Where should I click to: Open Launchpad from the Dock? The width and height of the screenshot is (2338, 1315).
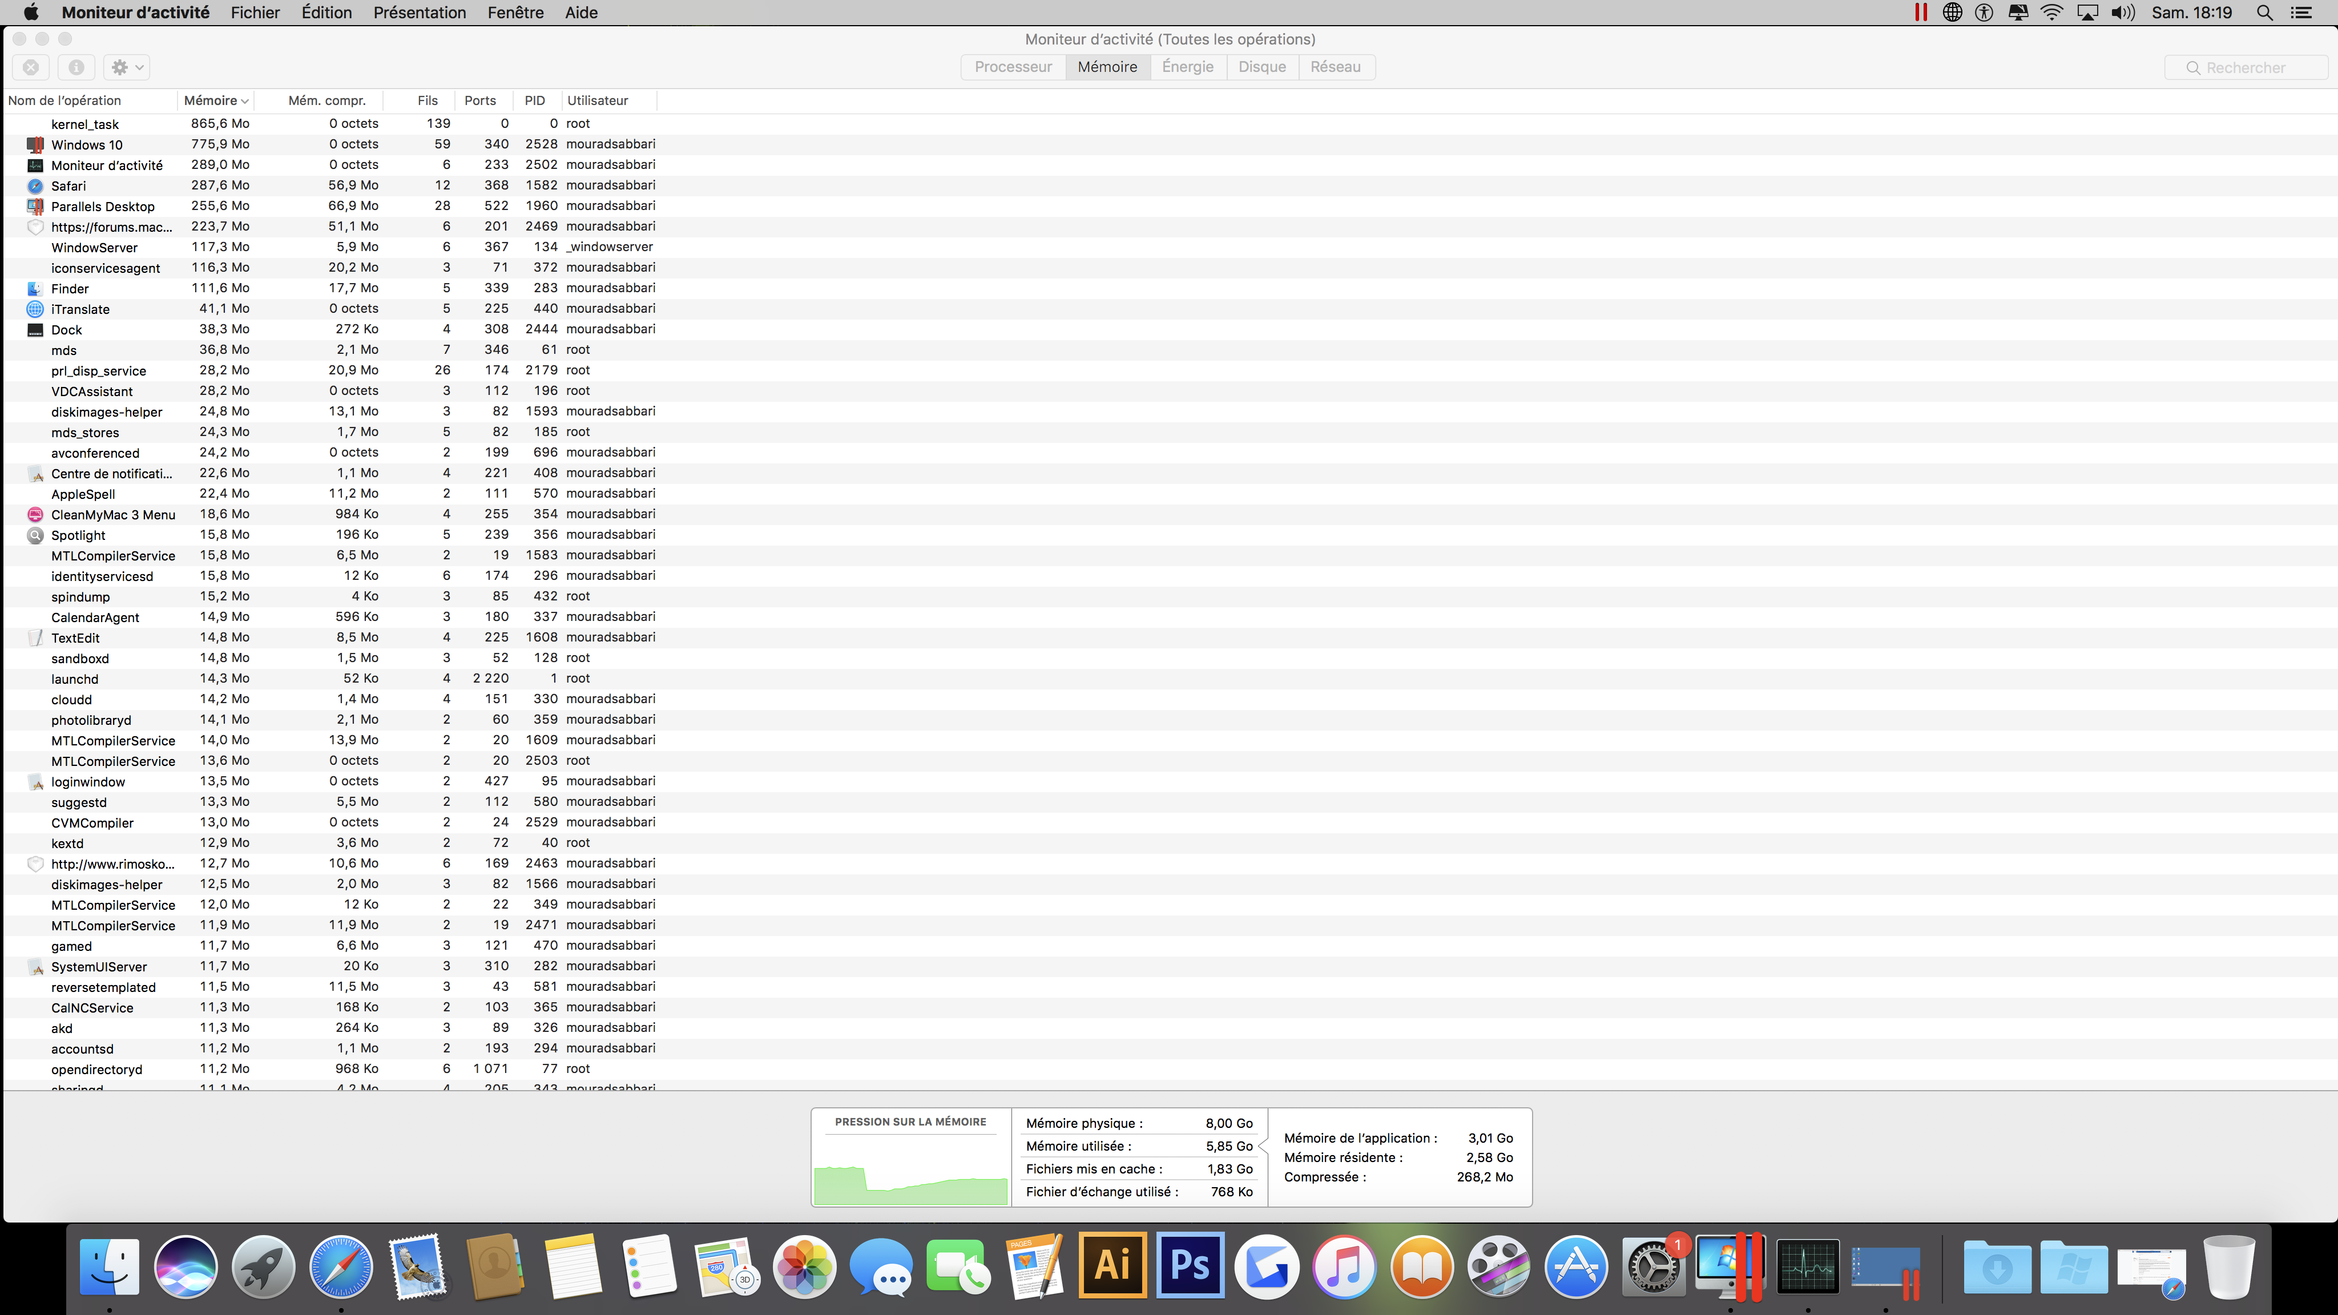tap(263, 1266)
